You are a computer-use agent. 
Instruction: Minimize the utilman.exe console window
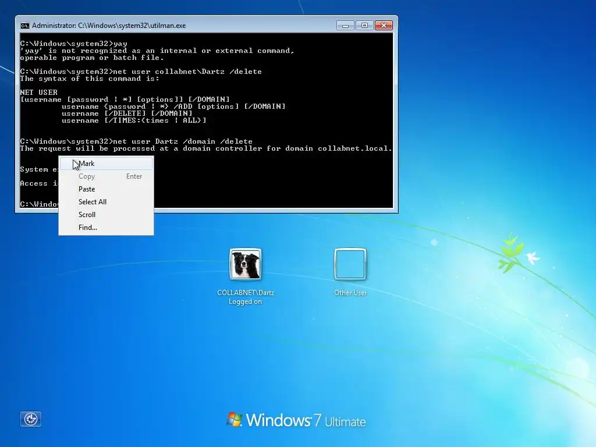345,26
